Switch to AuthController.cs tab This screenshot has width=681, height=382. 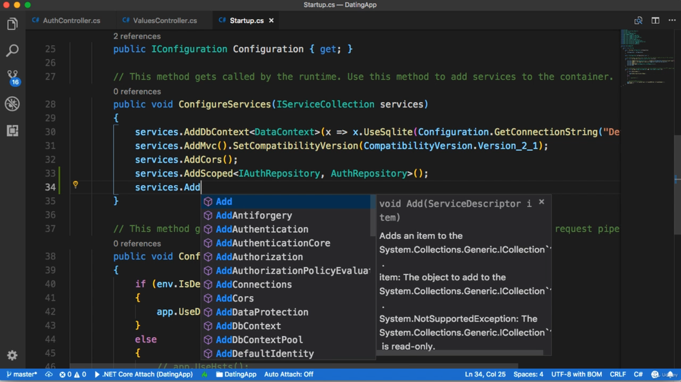tap(66, 20)
